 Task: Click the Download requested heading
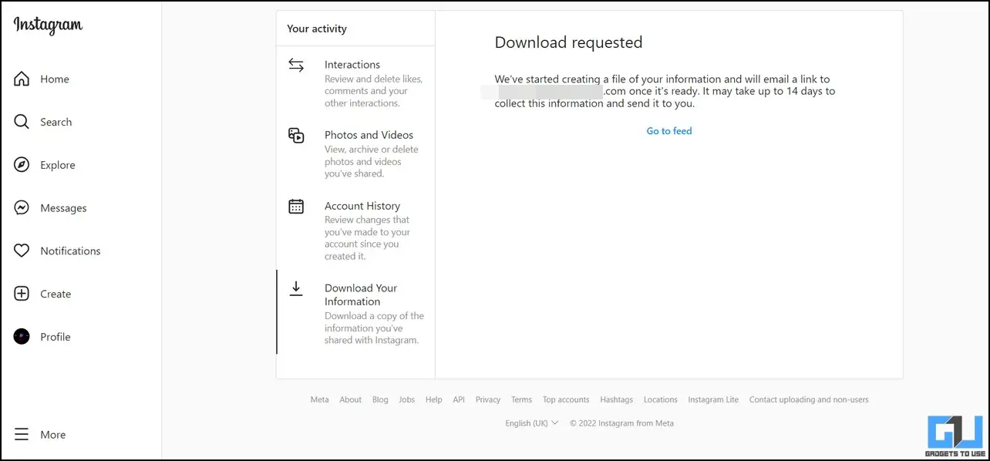(568, 42)
